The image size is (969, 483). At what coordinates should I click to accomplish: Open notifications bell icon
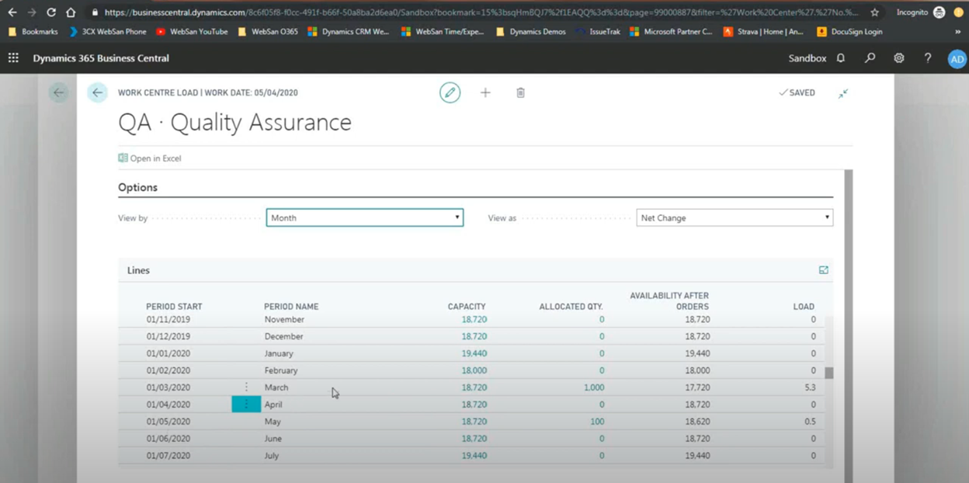[x=841, y=58]
